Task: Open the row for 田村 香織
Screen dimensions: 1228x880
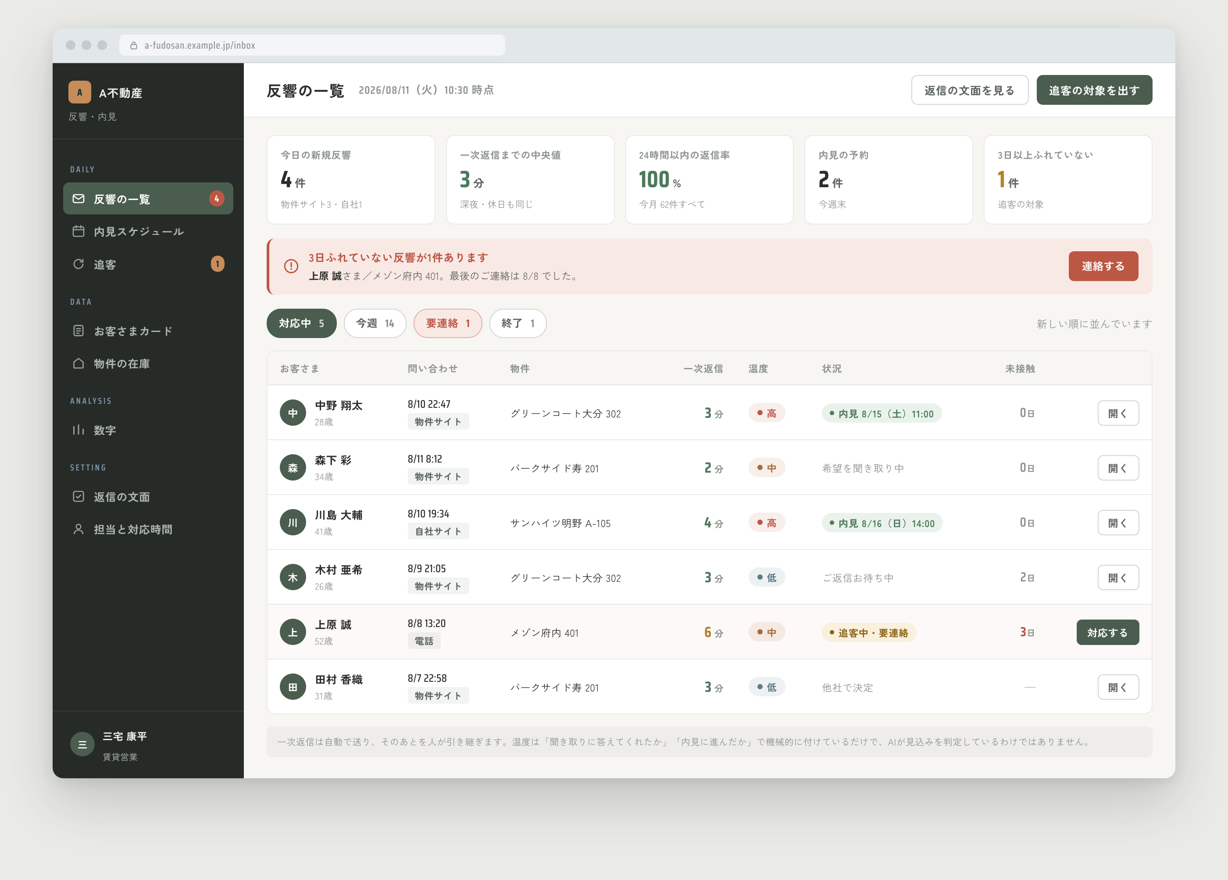Action: (x=1118, y=688)
